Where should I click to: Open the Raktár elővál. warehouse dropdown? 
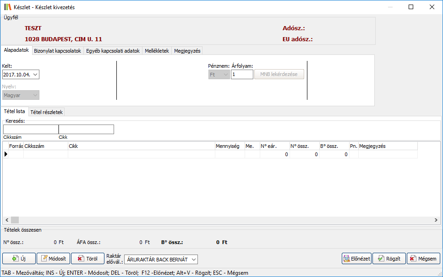tap(194, 260)
